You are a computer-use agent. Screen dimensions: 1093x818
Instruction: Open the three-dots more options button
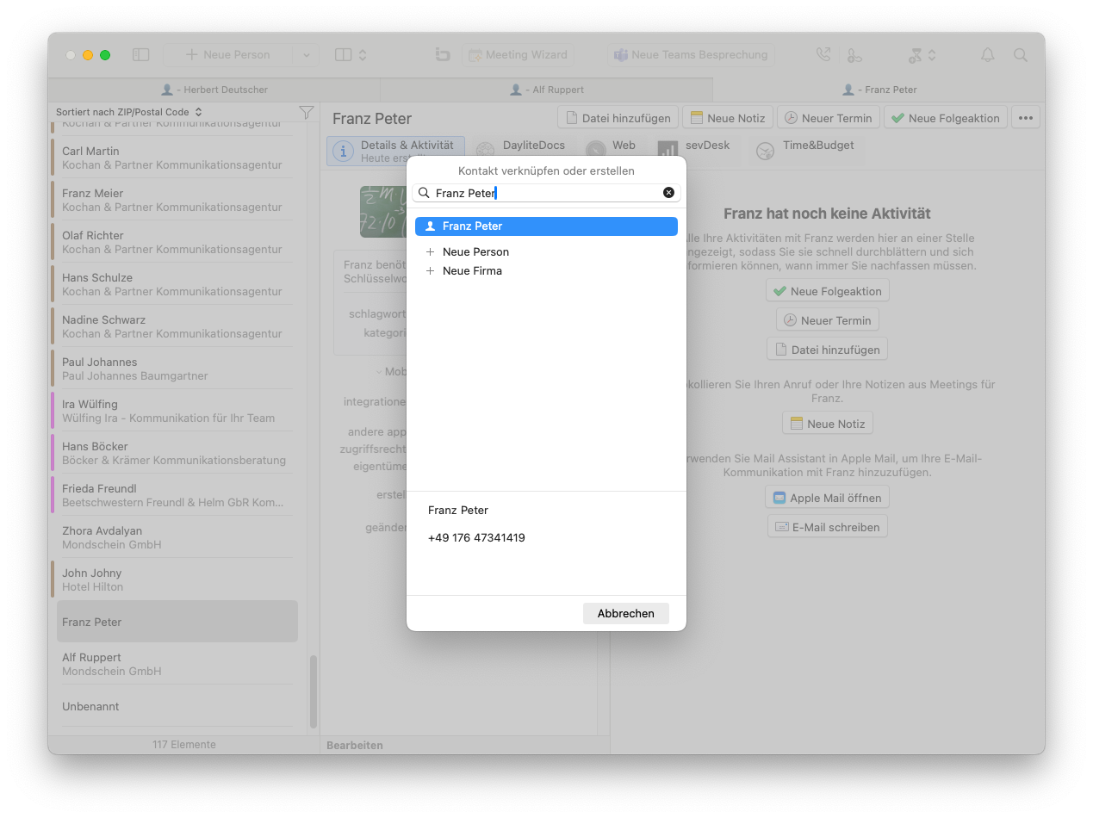pos(1026,118)
